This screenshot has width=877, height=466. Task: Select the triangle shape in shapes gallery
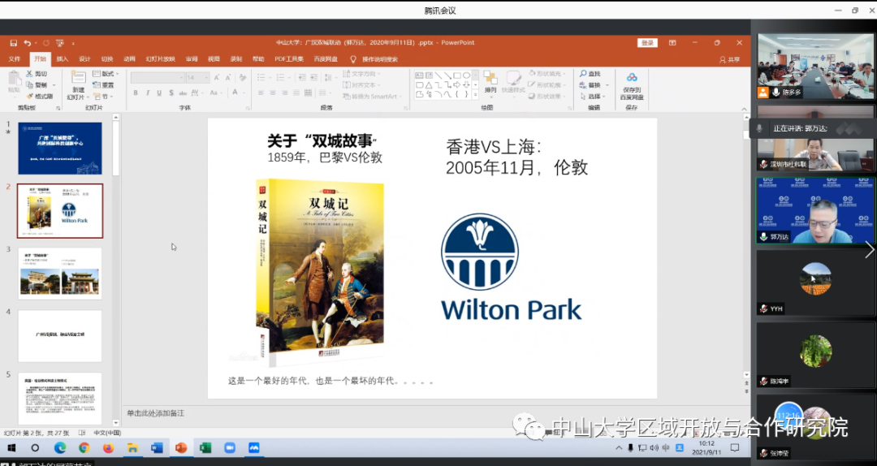[429, 84]
